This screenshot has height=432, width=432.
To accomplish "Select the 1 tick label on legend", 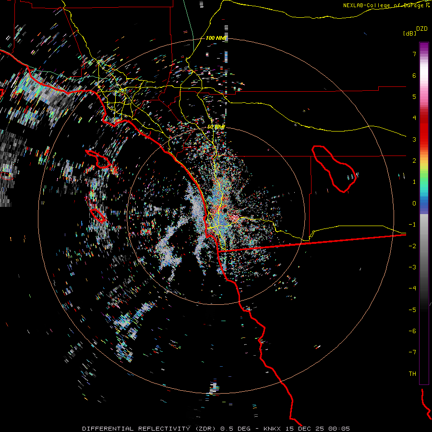I will pyautogui.click(x=414, y=182).
